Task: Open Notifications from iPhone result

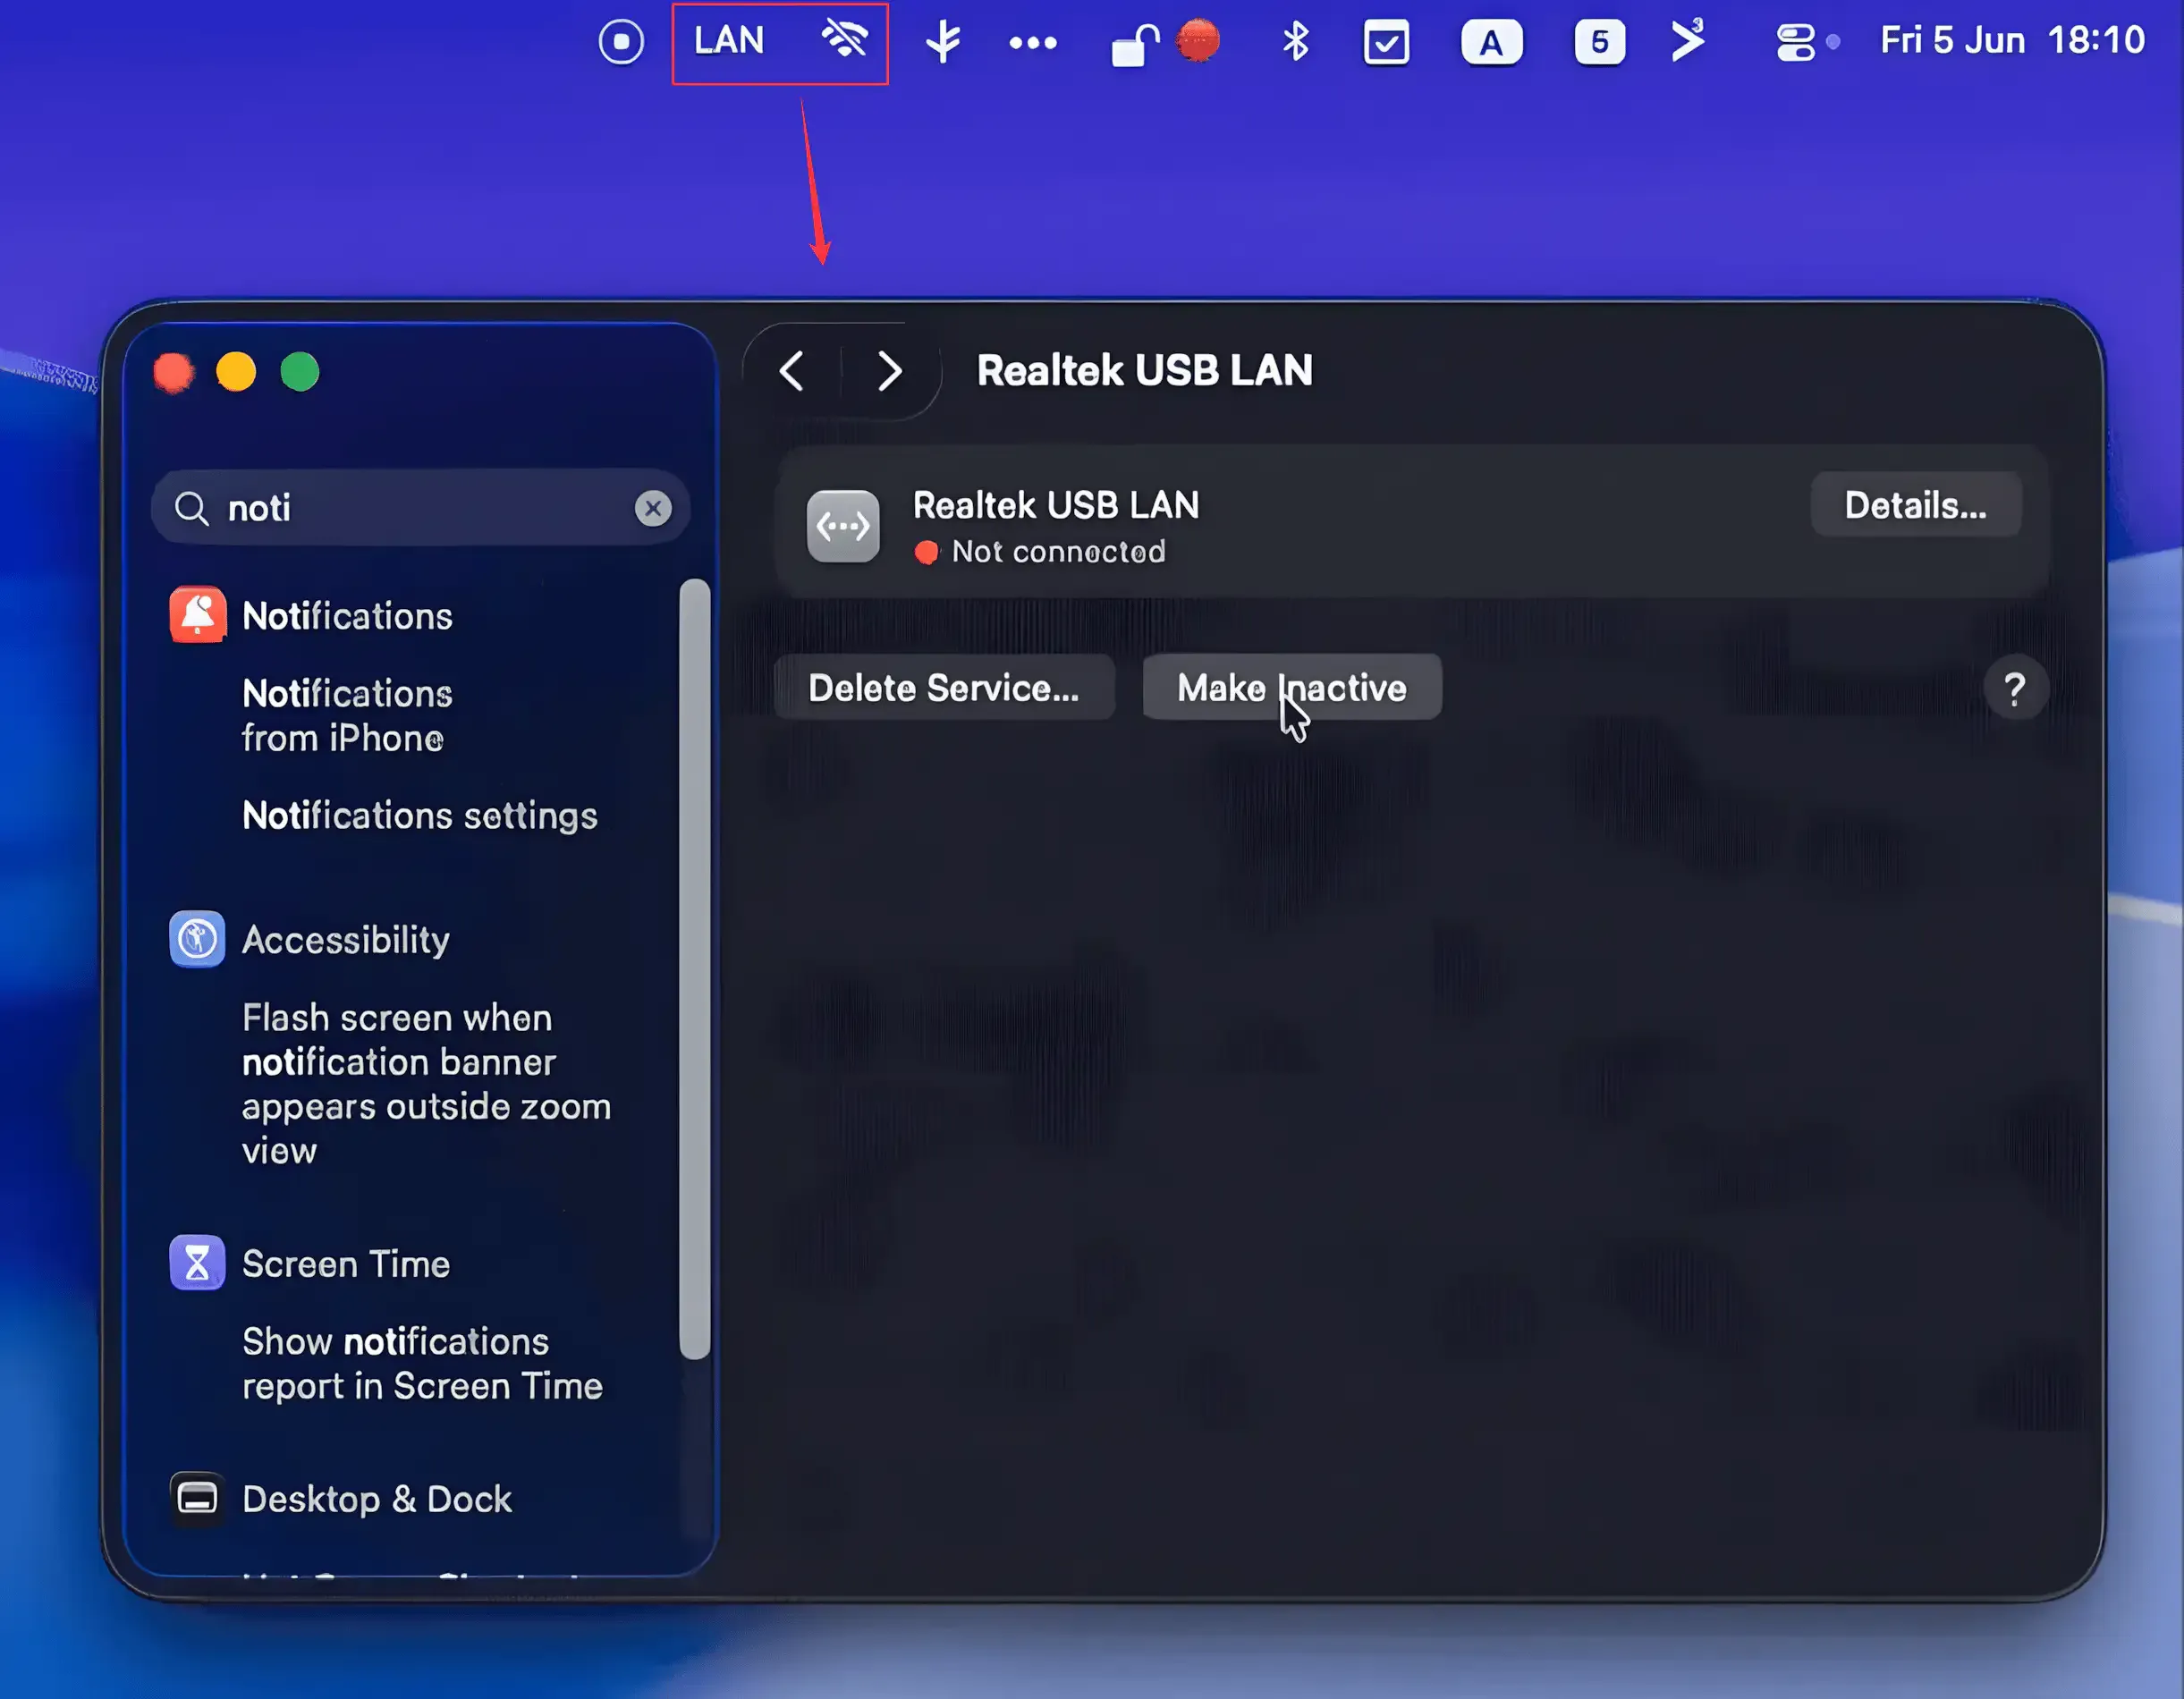Action: (347, 716)
